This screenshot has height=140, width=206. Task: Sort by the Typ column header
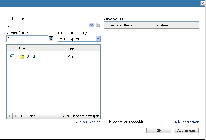[71, 48]
